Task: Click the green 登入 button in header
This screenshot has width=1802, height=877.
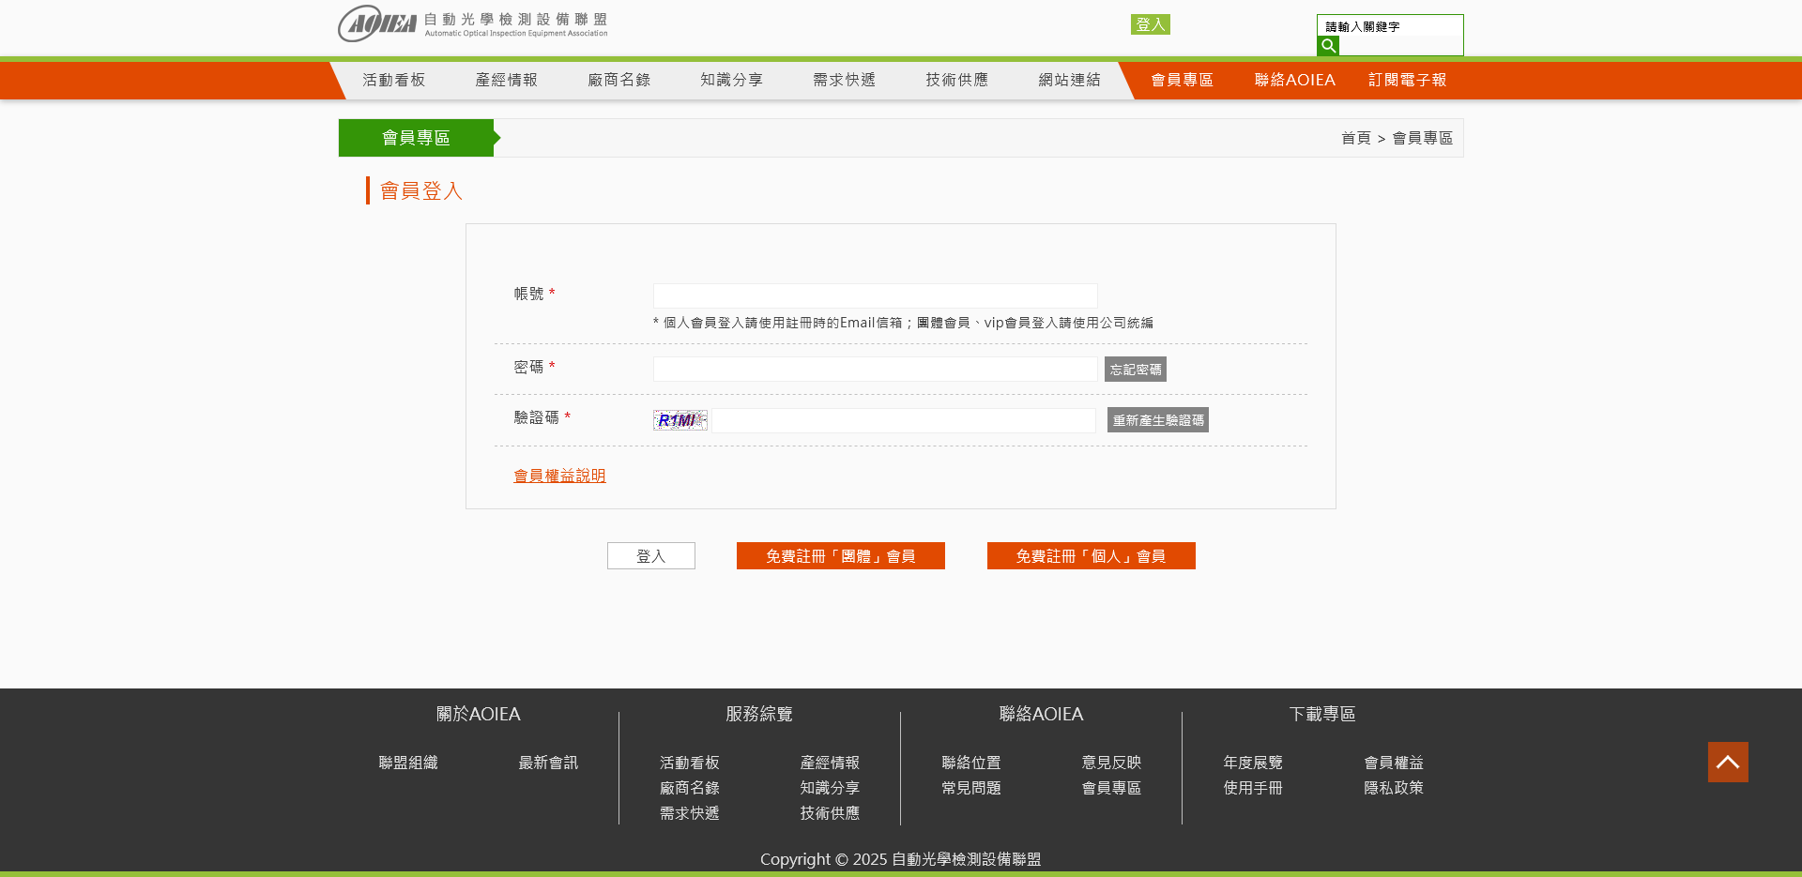Action: click(1150, 24)
